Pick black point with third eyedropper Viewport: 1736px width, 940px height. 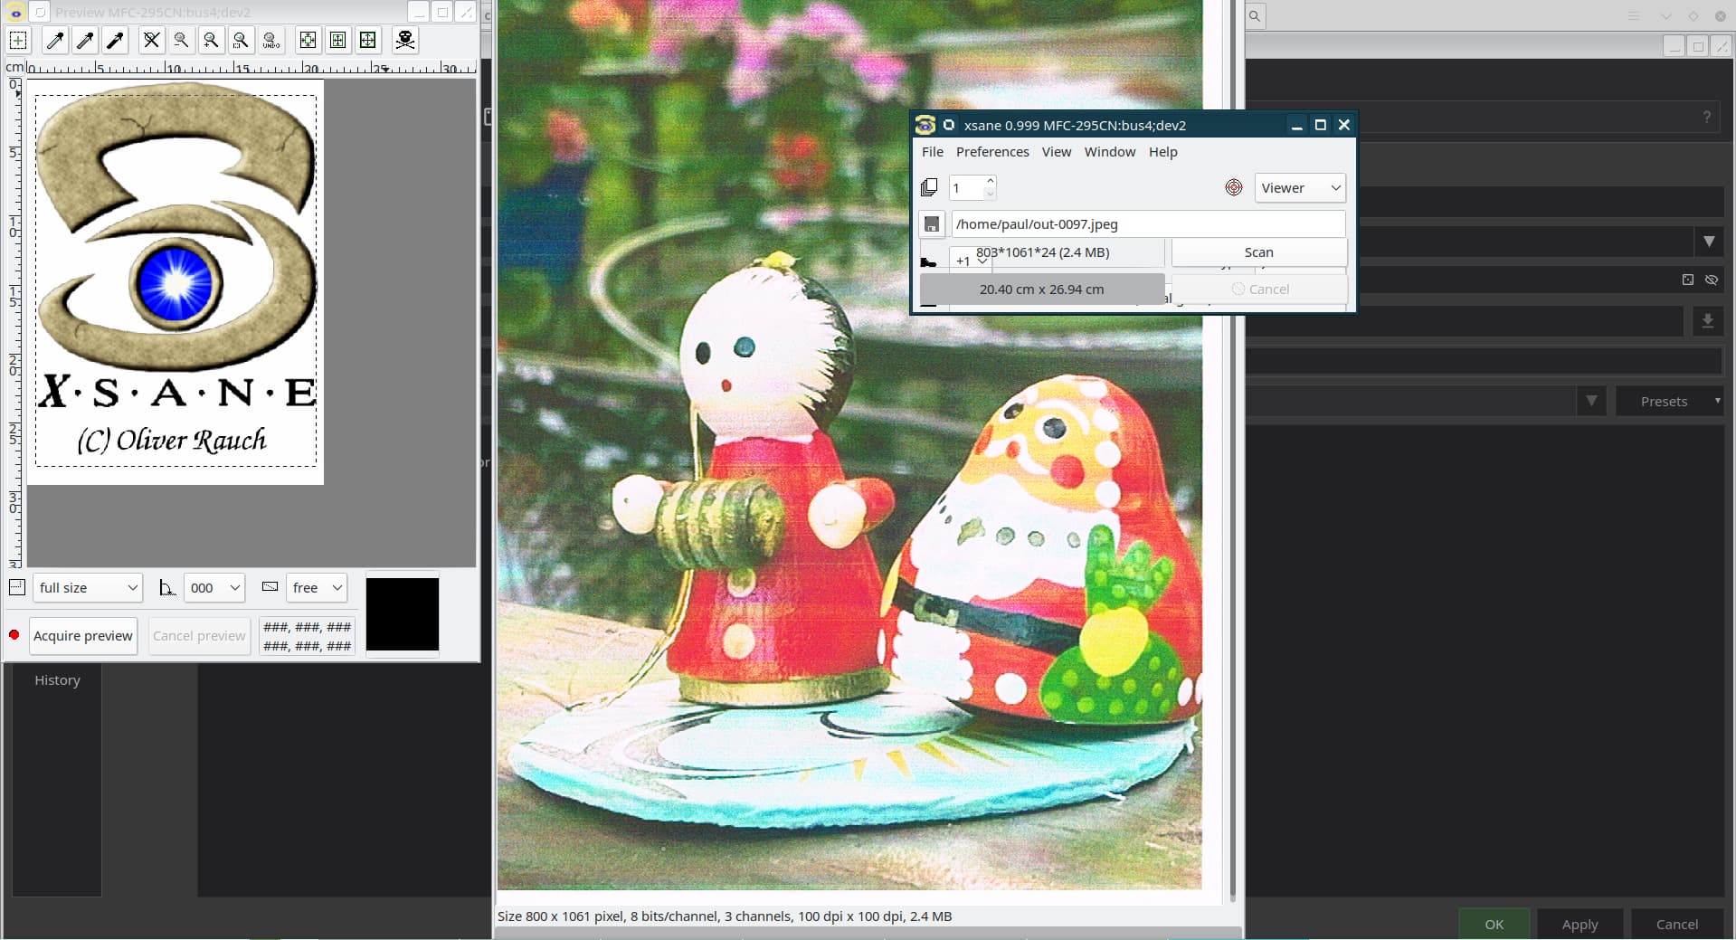pyautogui.click(x=115, y=40)
